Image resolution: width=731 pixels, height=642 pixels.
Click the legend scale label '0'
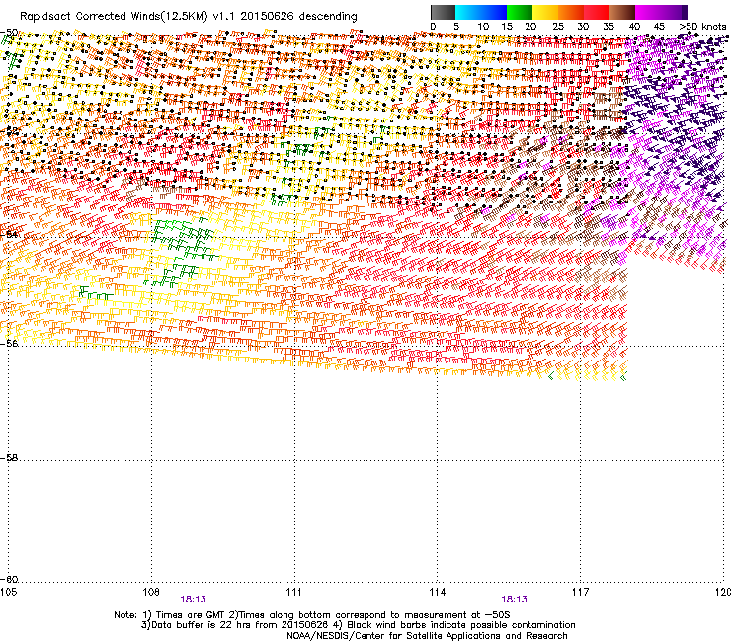coord(433,27)
